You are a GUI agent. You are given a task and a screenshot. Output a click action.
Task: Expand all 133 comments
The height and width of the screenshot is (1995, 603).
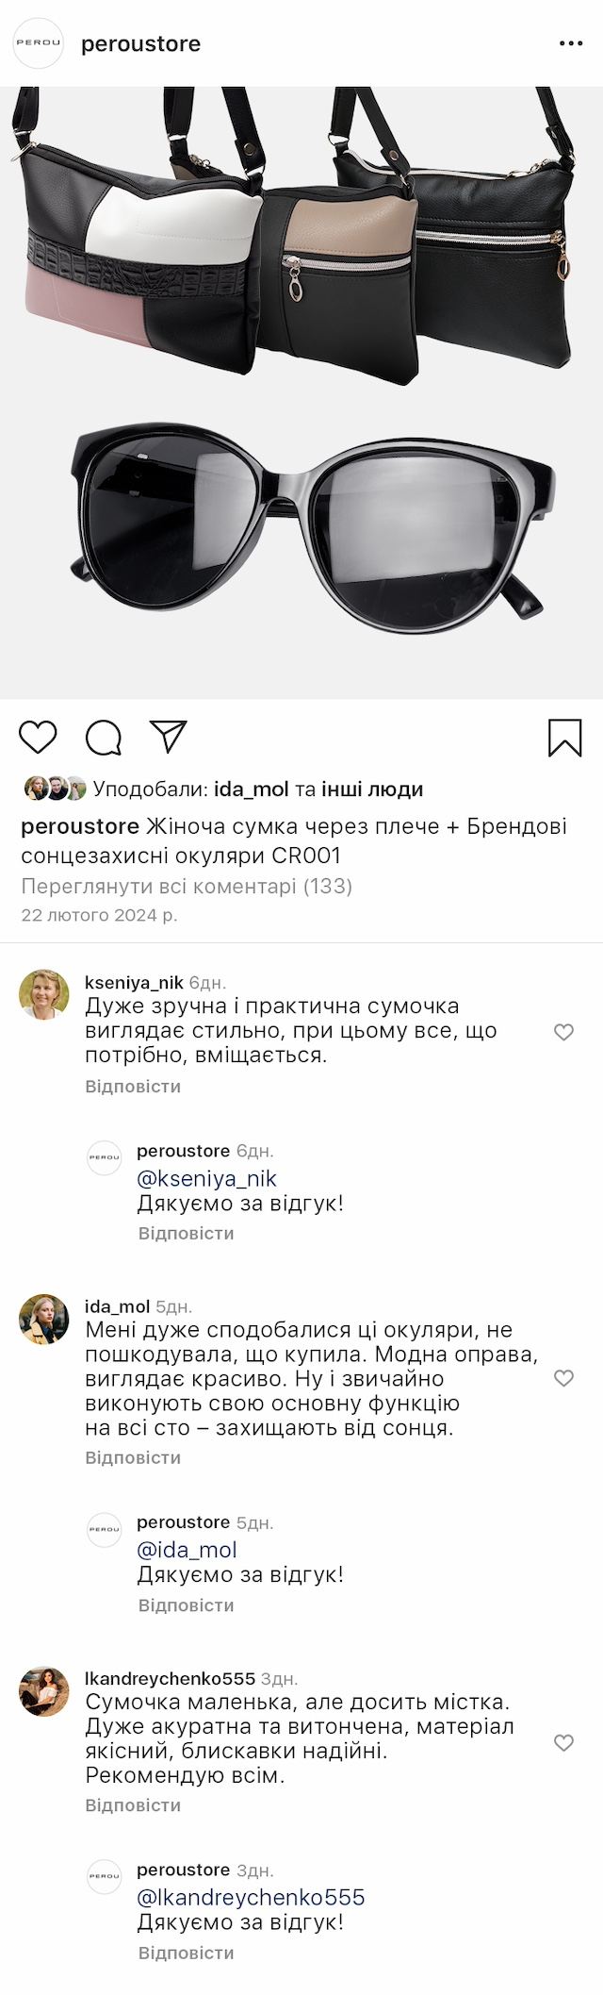pyautogui.click(x=187, y=886)
